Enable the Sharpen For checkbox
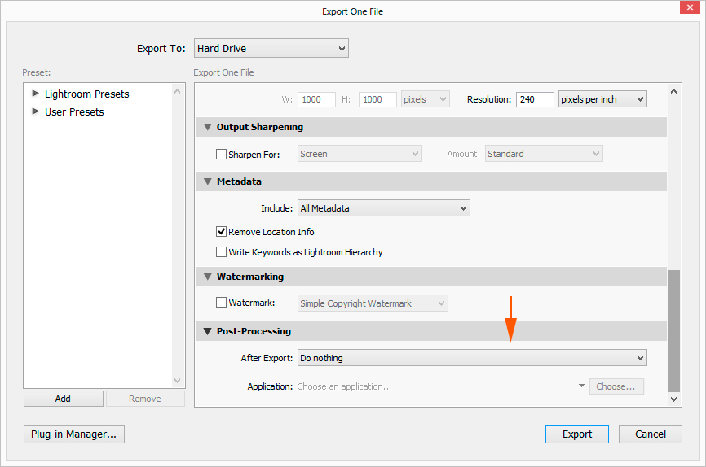Viewport: 706px width, 467px height. 221,154
